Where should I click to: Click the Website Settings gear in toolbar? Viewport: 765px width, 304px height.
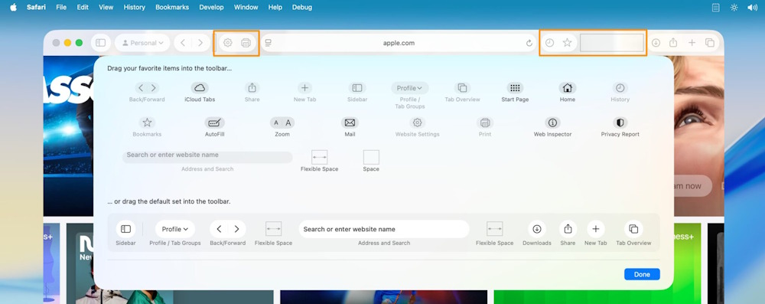(x=227, y=43)
